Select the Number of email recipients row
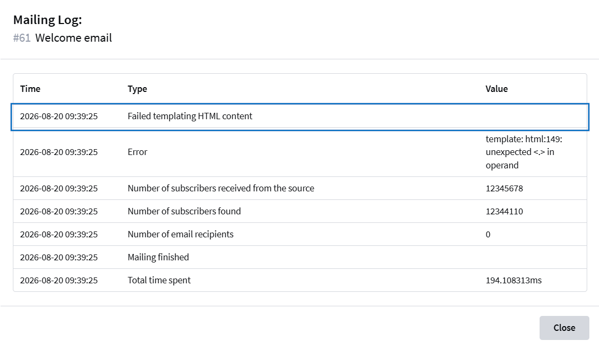The height and width of the screenshot is (348, 599). tap(300, 234)
